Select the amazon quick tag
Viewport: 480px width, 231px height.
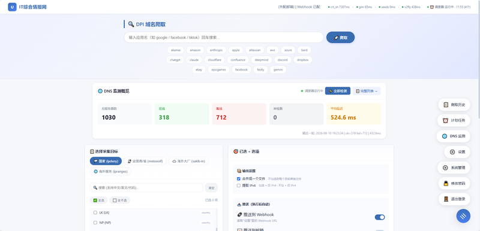[x=195, y=50]
